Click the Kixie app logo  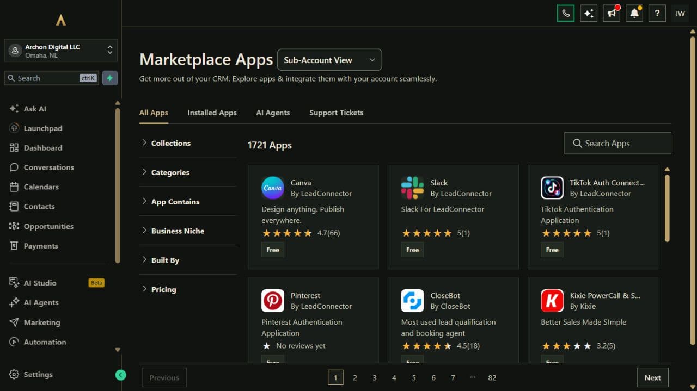coord(552,301)
